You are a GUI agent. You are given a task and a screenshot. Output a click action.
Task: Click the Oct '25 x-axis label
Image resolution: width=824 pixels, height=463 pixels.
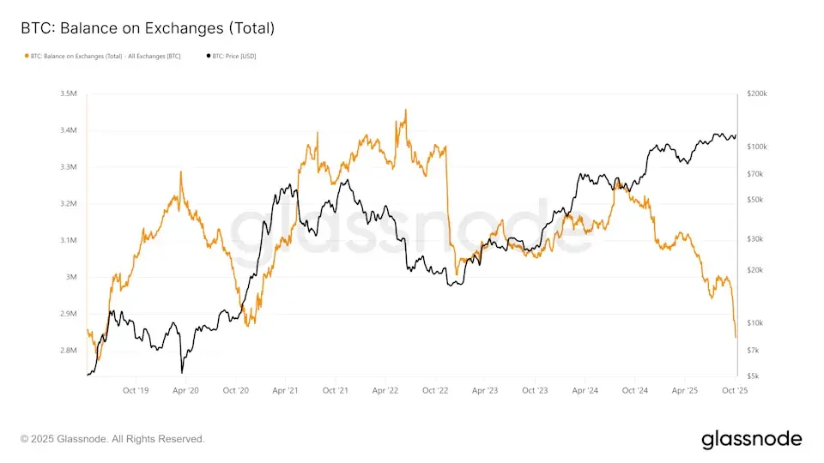736,389
